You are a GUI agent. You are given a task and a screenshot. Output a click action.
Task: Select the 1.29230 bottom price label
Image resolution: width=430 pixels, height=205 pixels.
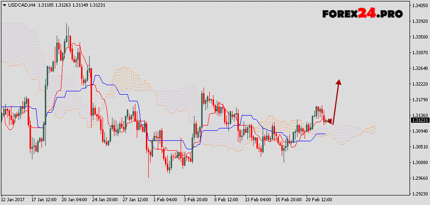click(x=419, y=194)
